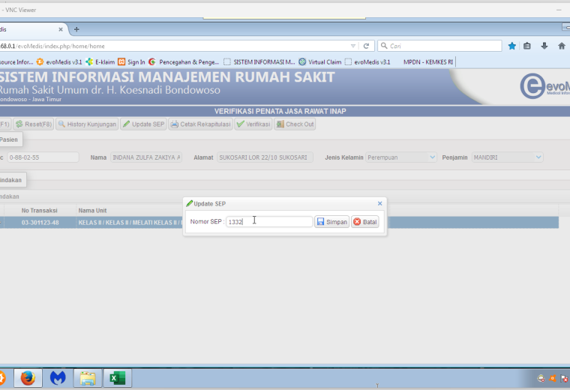Open the URL bar history dropdown arrow

[353, 46]
